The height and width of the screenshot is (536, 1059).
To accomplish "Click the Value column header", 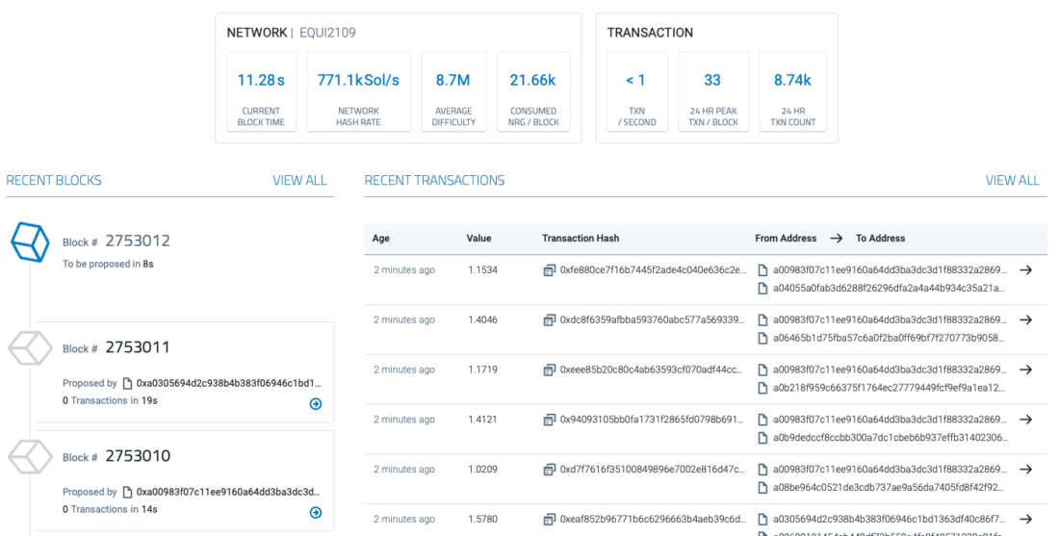I will (x=478, y=239).
